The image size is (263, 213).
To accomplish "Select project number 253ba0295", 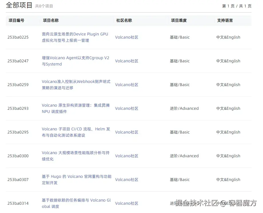I will 18,132.
